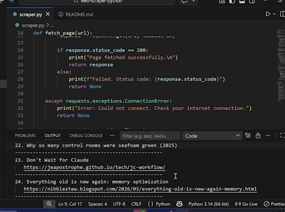Open the run options dropdown arrow
The height and width of the screenshot is (212, 285).
click(x=274, y=14)
